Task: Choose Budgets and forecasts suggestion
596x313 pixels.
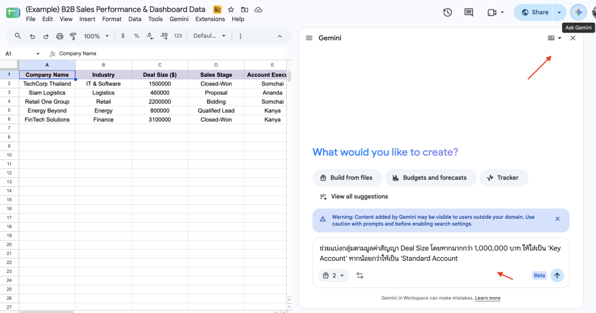Action: pyautogui.click(x=430, y=178)
